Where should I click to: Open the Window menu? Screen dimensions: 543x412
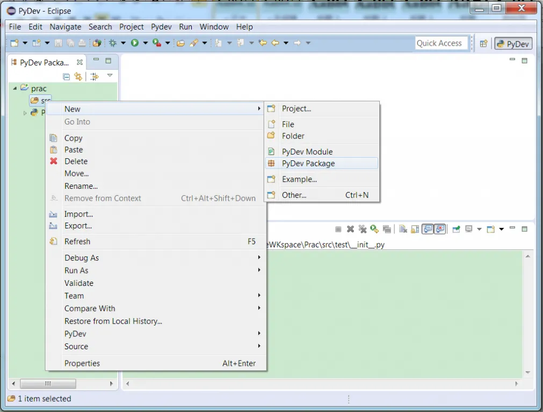pyautogui.click(x=214, y=27)
